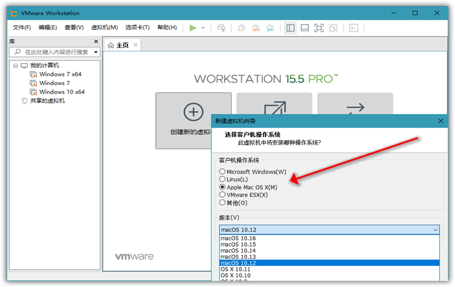Choose the VMware ESX(X) radio option
This screenshot has width=455, height=287.
pos(222,195)
